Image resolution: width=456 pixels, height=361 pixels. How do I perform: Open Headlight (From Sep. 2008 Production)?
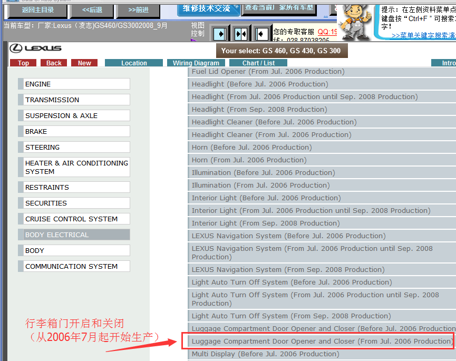(322, 109)
